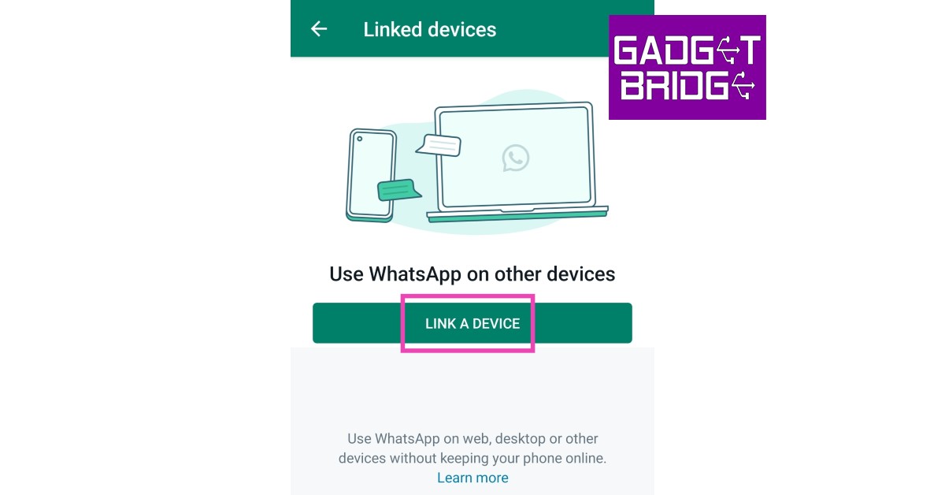Click the laptop base under the screen
The image size is (945, 495).
517,214
